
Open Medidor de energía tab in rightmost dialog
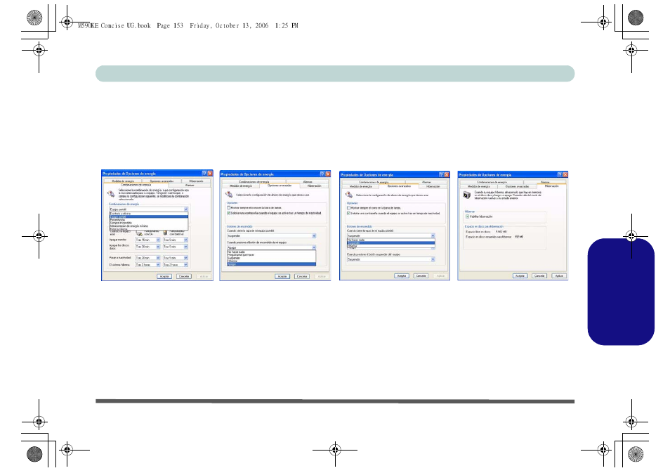click(478, 186)
